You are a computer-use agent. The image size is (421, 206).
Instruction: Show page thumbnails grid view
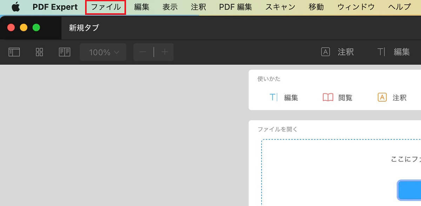point(40,52)
